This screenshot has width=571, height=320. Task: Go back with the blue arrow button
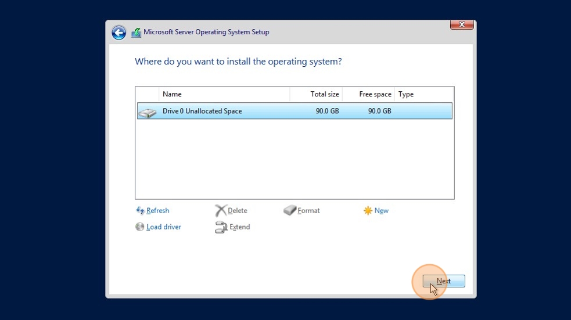pyautogui.click(x=118, y=33)
